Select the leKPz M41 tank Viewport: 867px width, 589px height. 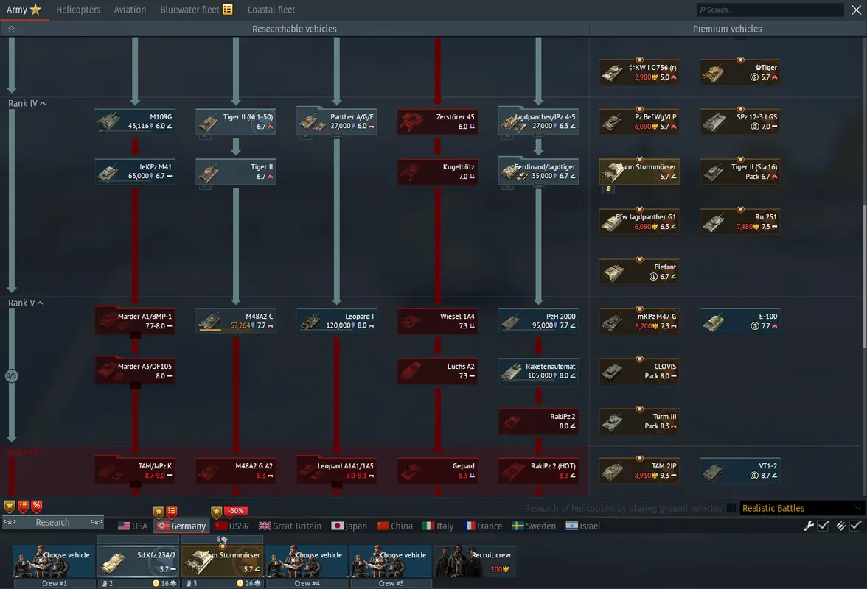tap(135, 171)
